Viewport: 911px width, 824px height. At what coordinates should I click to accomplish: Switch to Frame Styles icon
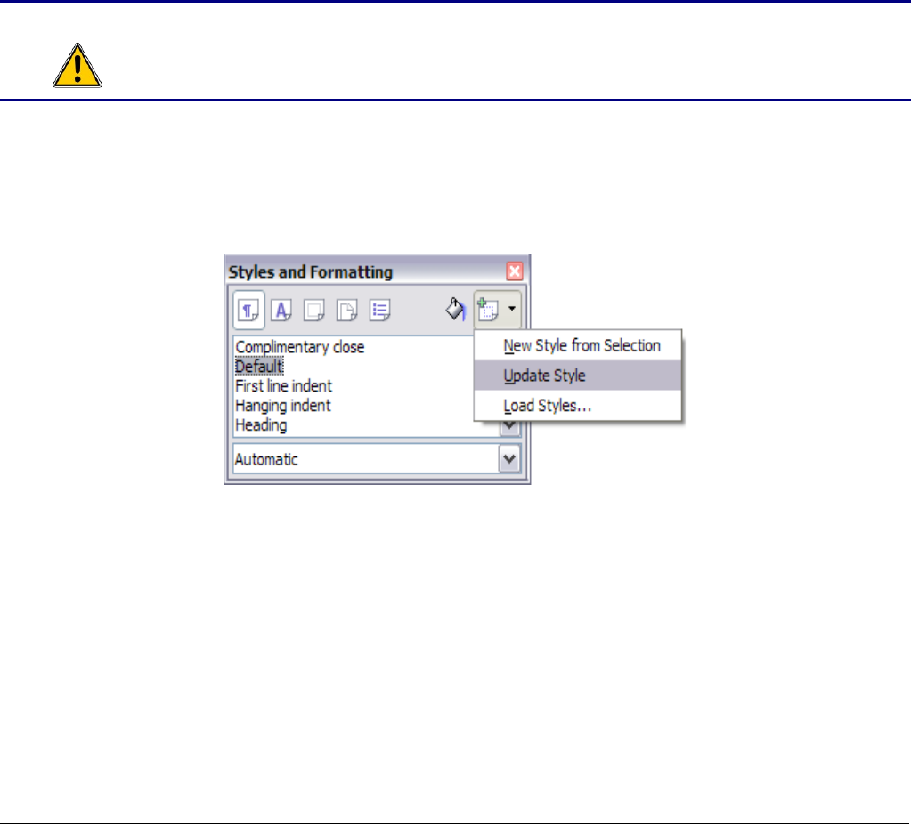coord(314,310)
